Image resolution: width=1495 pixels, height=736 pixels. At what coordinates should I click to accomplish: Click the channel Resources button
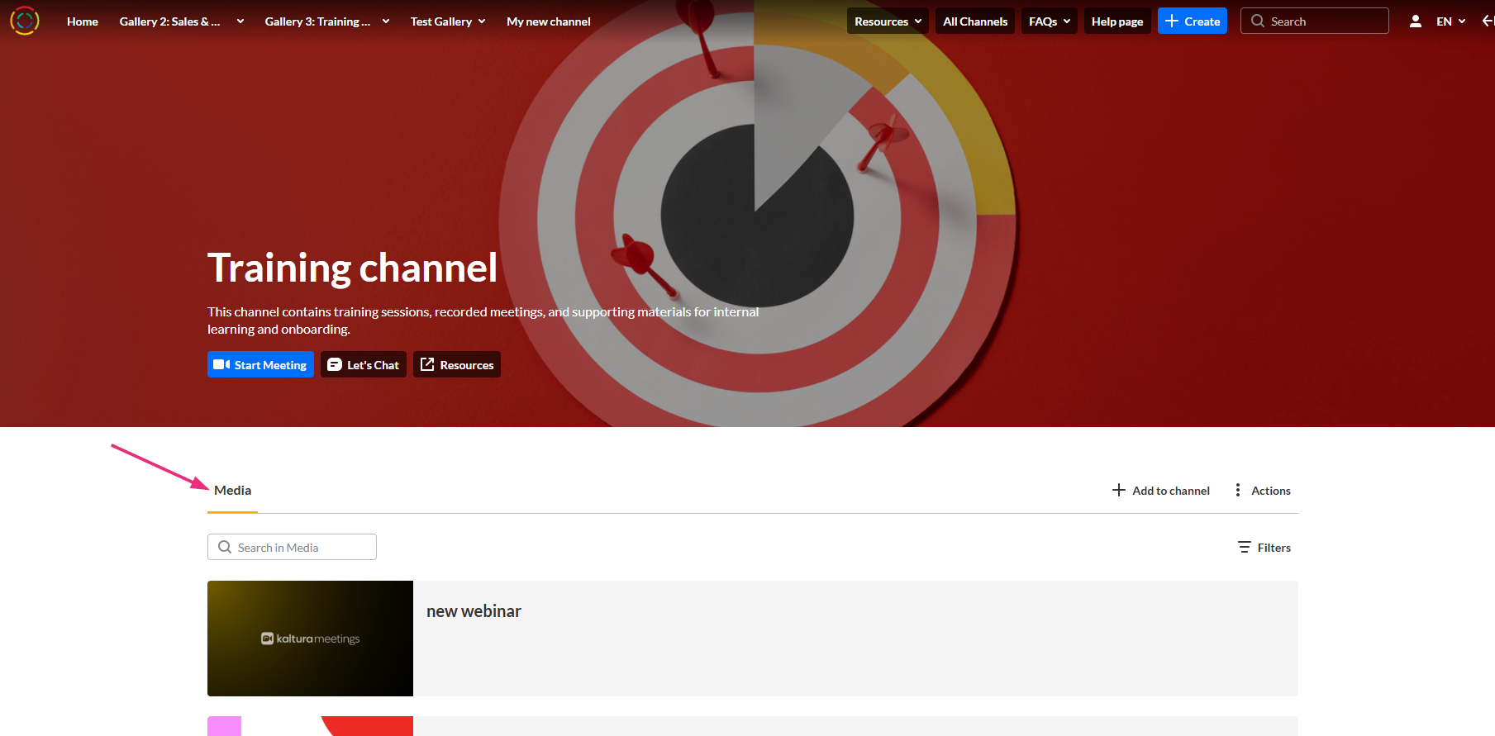click(457, 365)
